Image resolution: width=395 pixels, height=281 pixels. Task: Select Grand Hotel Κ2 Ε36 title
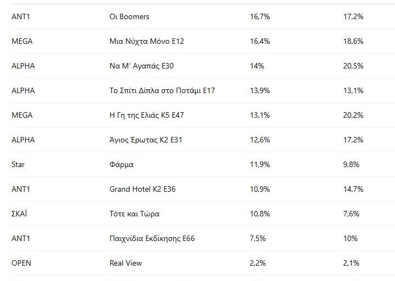coord(142,189)
